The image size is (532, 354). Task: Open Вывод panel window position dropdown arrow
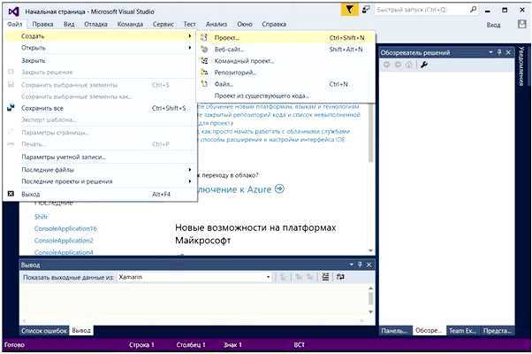pyautogui.click(x=352, y=265)
